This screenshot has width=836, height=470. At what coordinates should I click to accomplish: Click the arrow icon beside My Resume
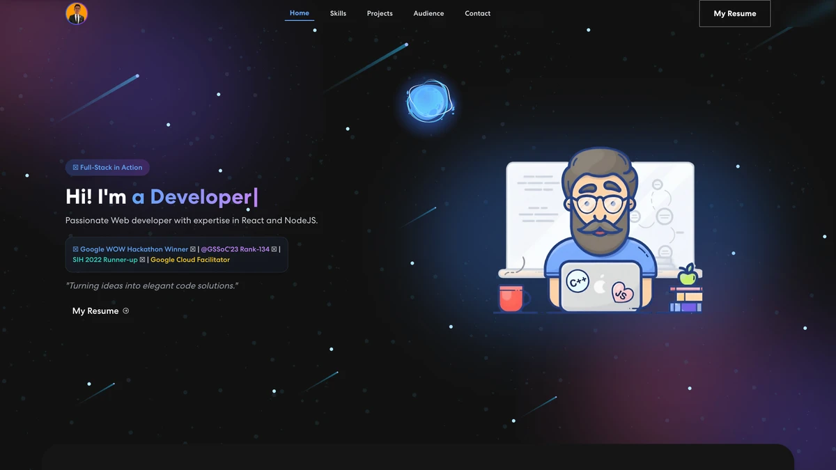tap(126, 311)
